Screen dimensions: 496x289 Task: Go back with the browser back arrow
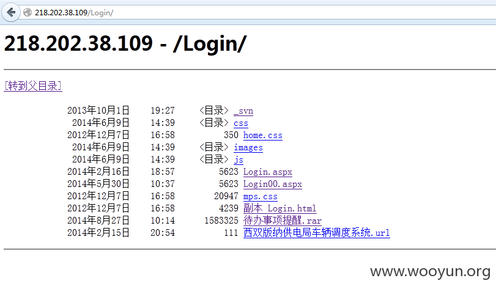(x=11, y=12)
